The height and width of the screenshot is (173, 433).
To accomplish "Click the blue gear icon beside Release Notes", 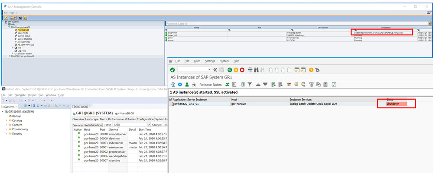I will [x=180, y=85].
